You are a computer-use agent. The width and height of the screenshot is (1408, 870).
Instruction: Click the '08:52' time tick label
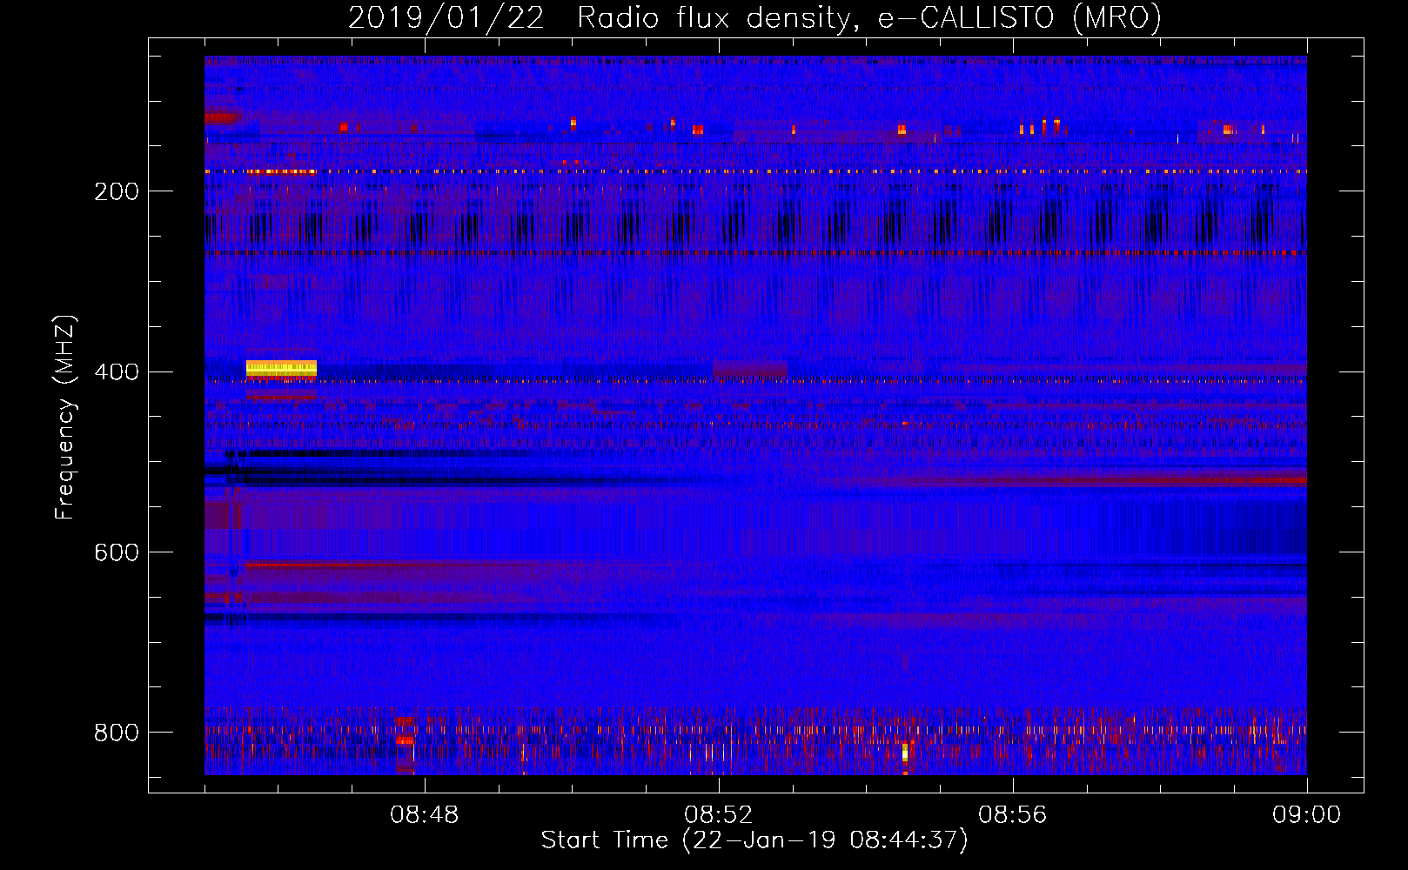click(x=719, y=815)
